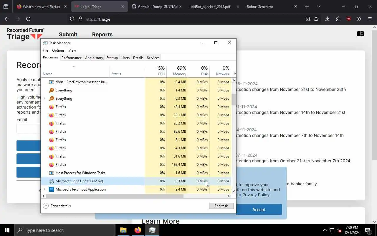
Task: Open Task Manager View menu
Action: coord(72,50)
